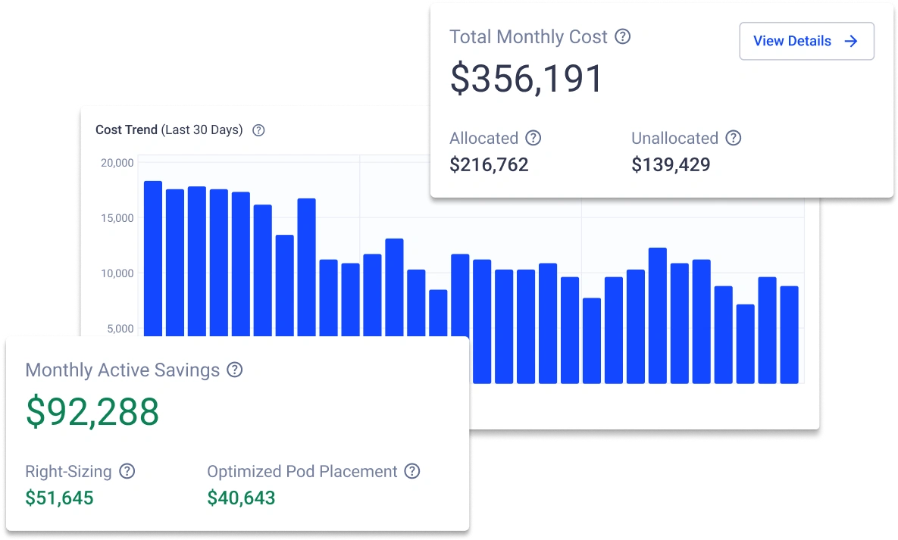This screenshot has height=540, width=898.
Task: Click the Monthly Active Savings help icon
Action: 234,370
